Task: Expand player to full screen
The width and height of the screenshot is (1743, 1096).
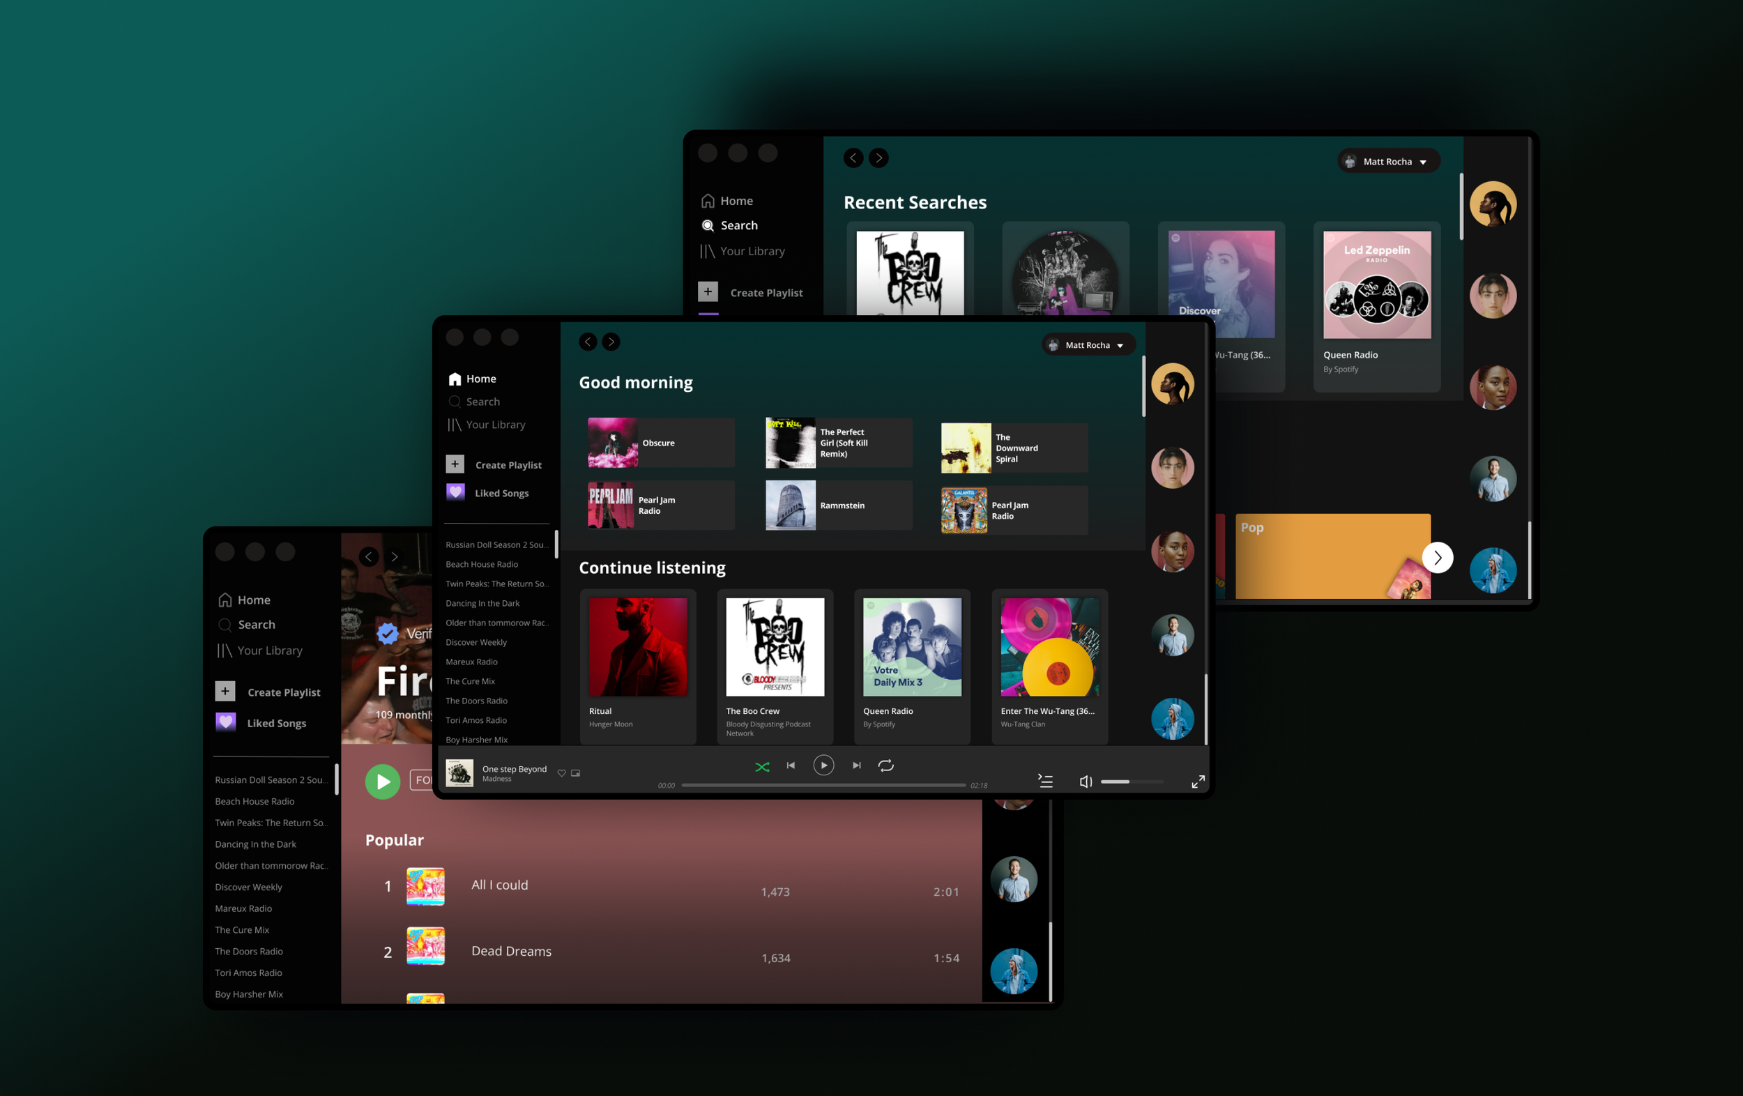Action: (1198, 781)
